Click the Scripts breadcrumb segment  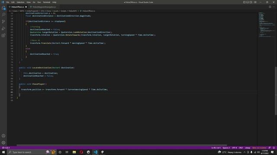[x=64, y=11]
